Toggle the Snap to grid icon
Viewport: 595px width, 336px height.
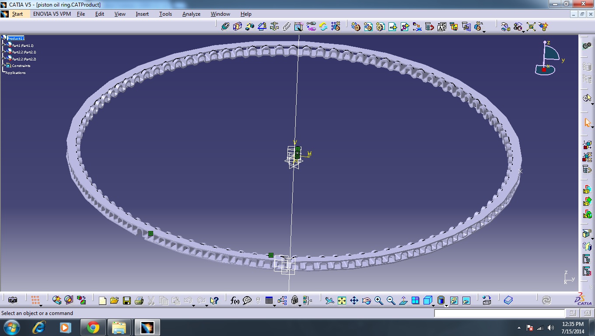[35, 300]
